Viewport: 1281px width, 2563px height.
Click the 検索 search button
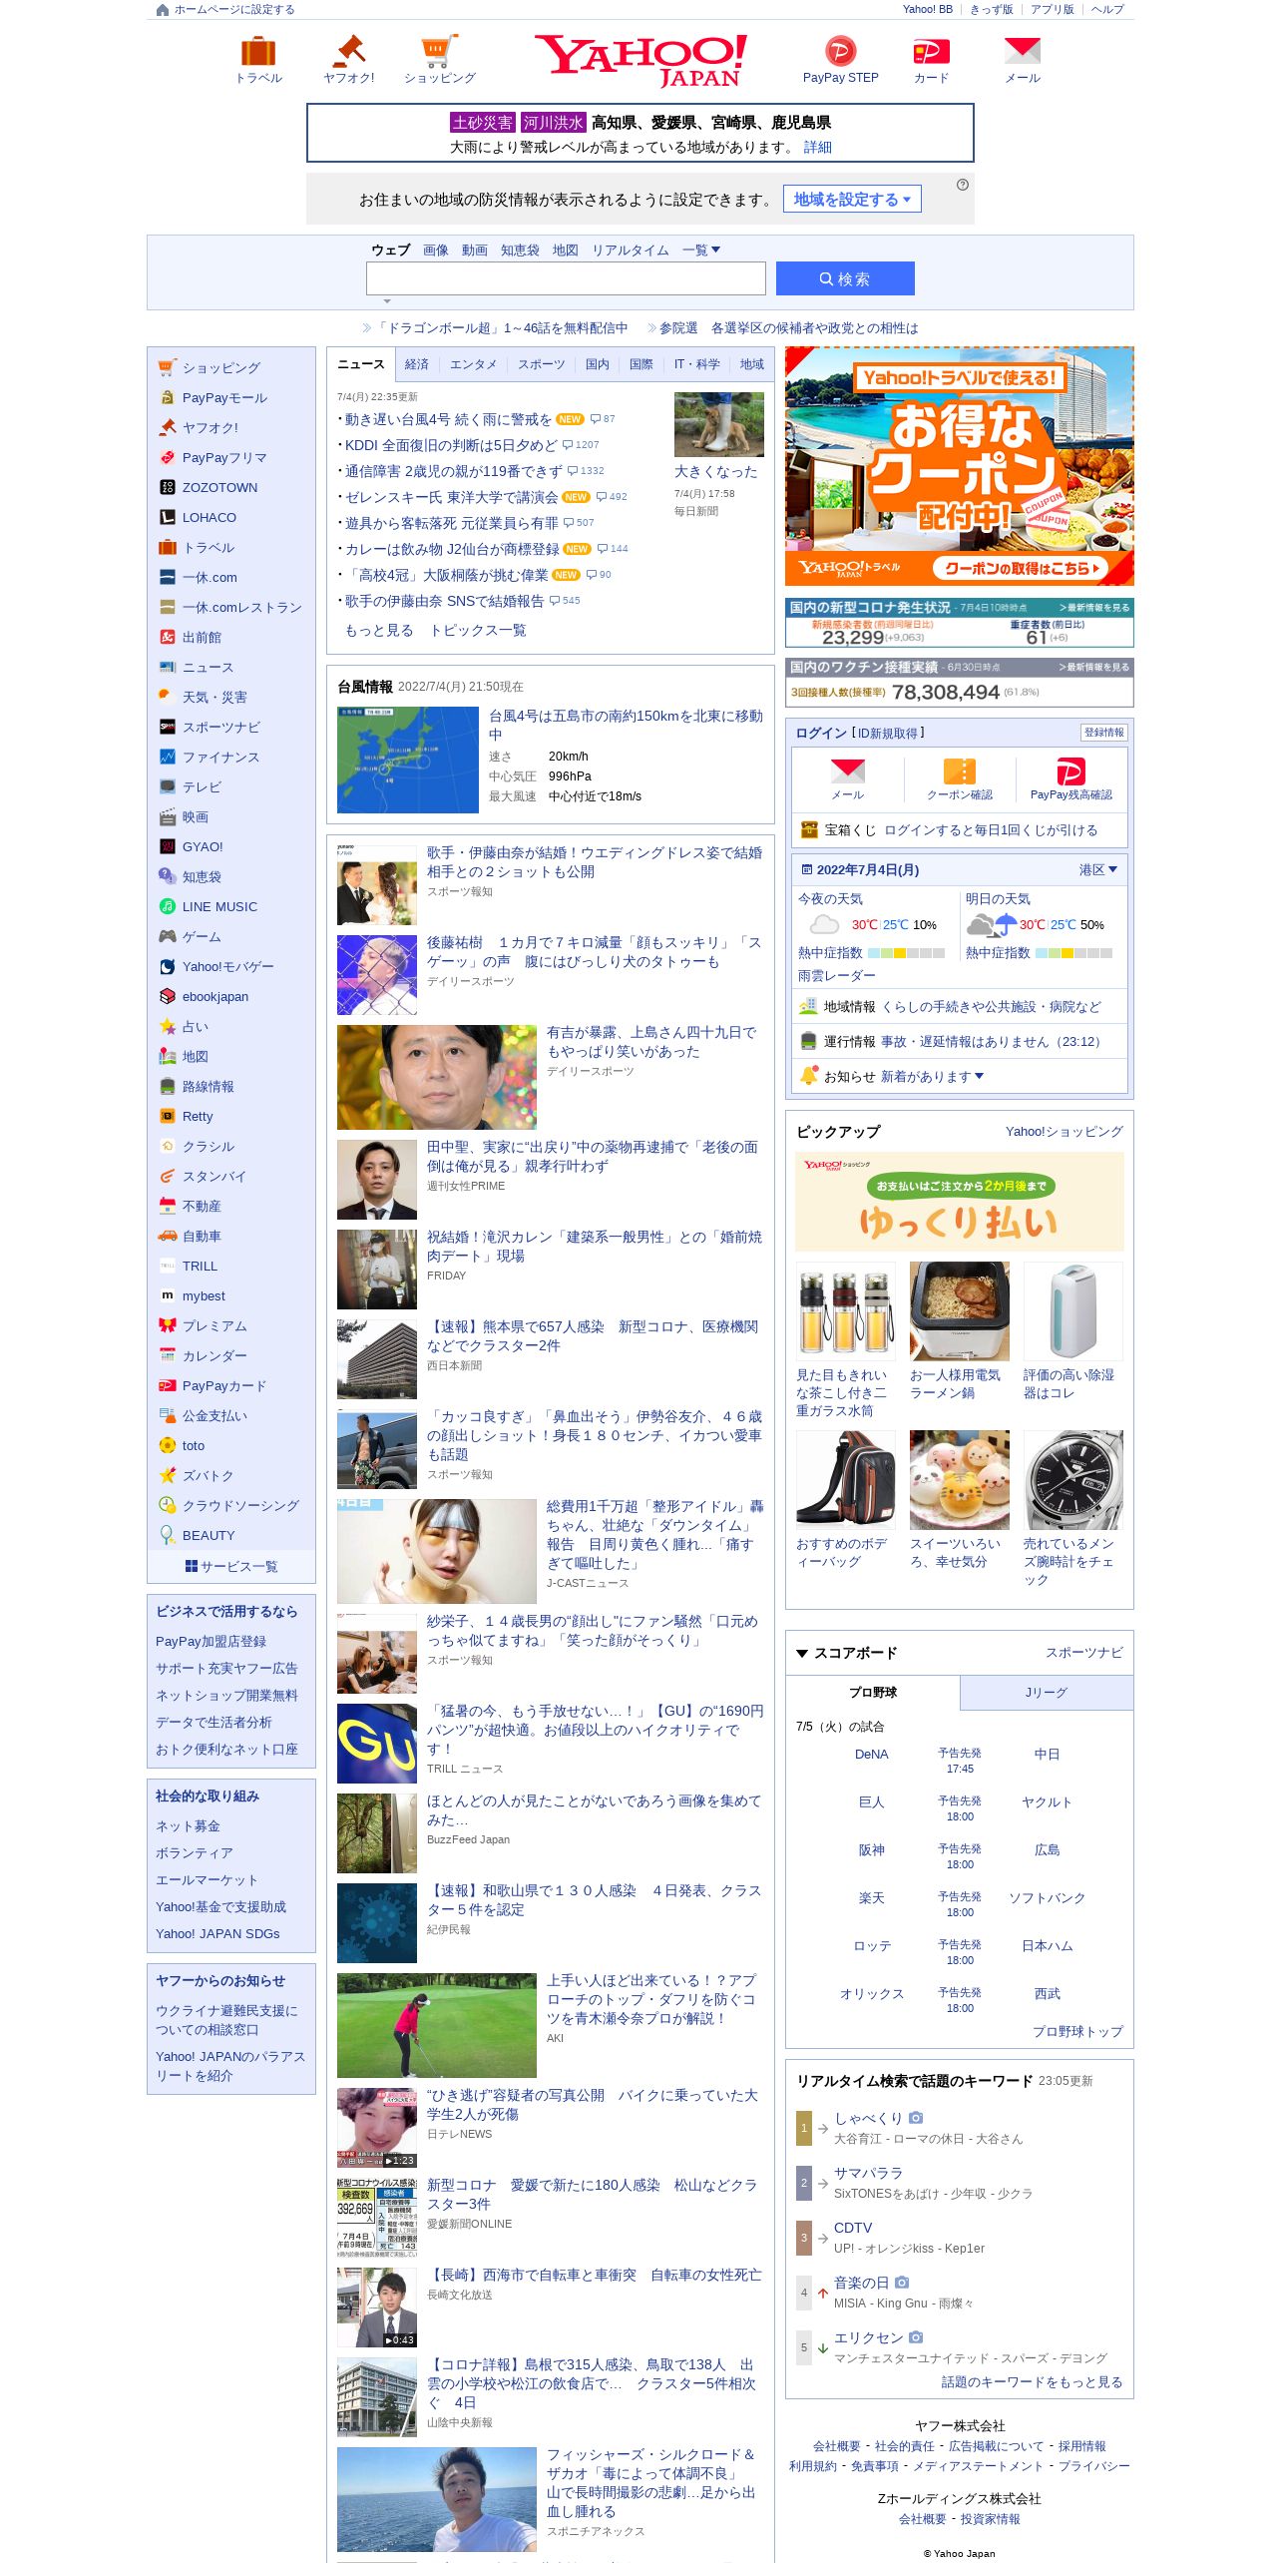click(845, 278)
